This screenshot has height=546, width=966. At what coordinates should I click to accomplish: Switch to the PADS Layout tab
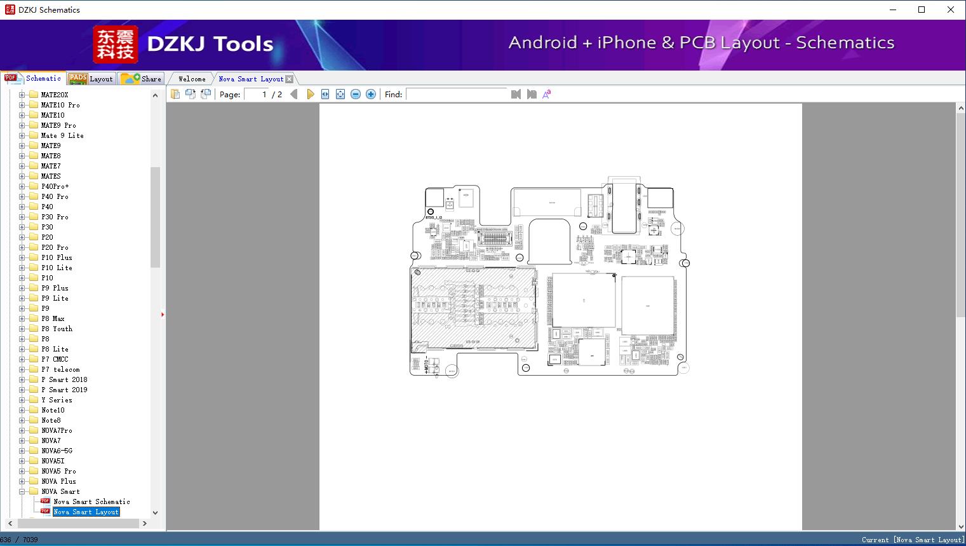(91, 79)
